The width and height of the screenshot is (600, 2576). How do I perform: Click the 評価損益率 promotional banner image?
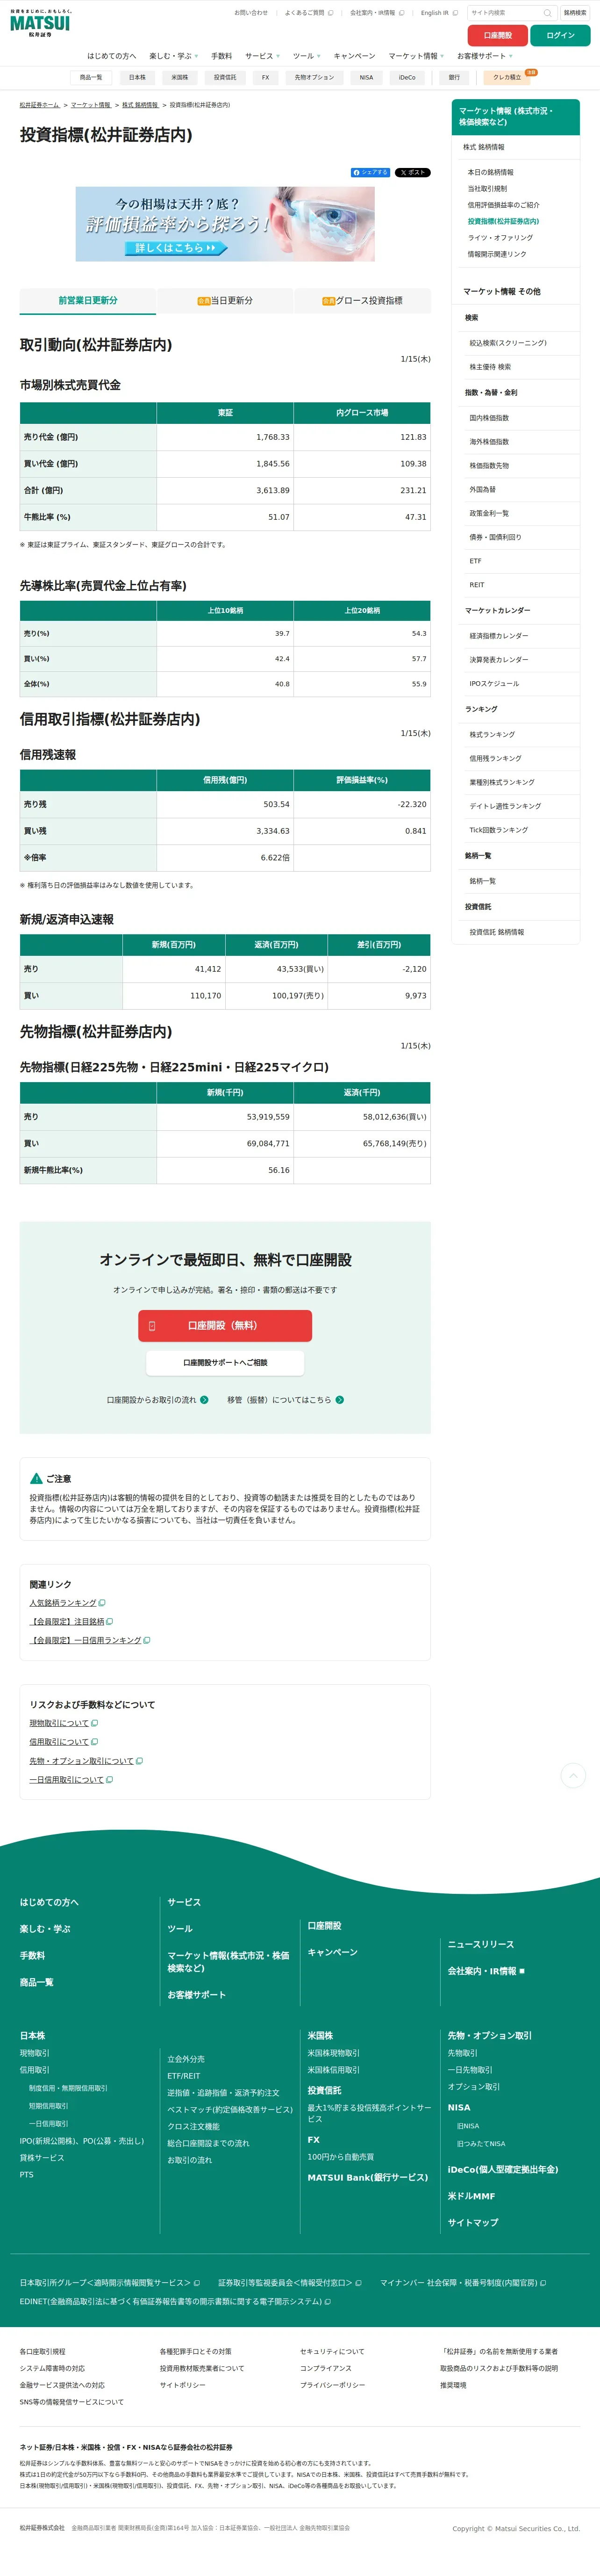[x=225, y=224]
